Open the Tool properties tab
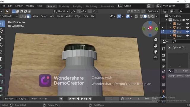Screen dimensions: 190x107 [163, 48]
